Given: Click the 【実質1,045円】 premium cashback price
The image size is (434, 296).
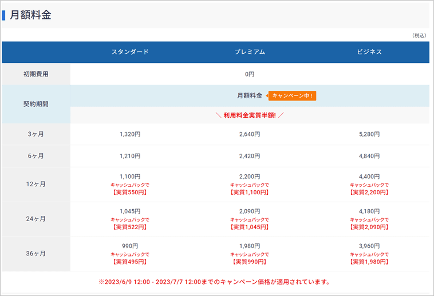Looking at the screenshot, I should (250, 227).
